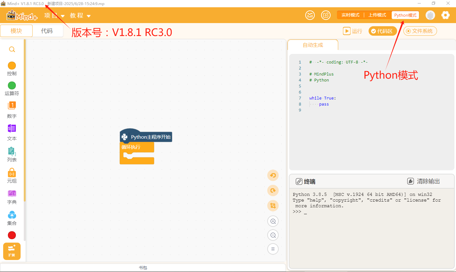
Task: Switch to 实时模式 real-time mode
Action: 350,15
